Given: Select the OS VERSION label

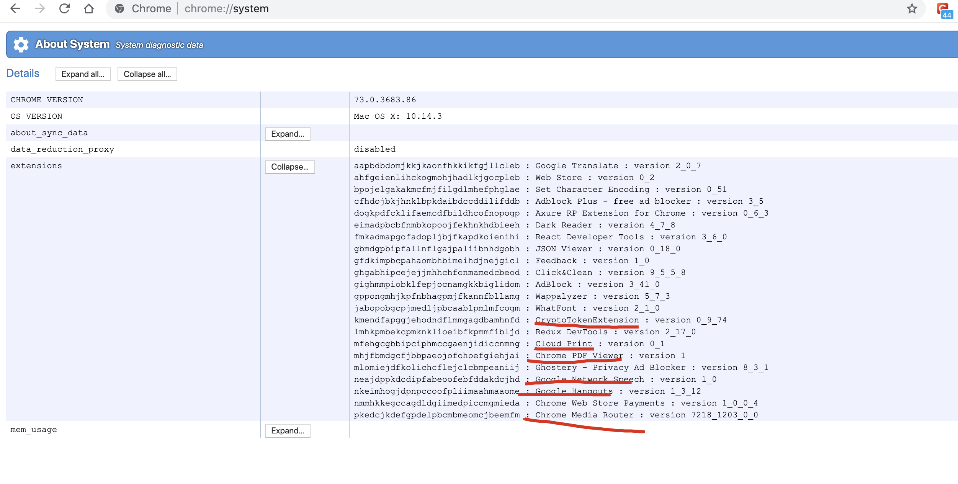Looking at the screenshot, I should point(36,116).
